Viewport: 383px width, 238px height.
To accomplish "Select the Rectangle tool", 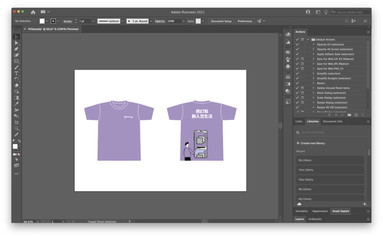I will point(16,61).
